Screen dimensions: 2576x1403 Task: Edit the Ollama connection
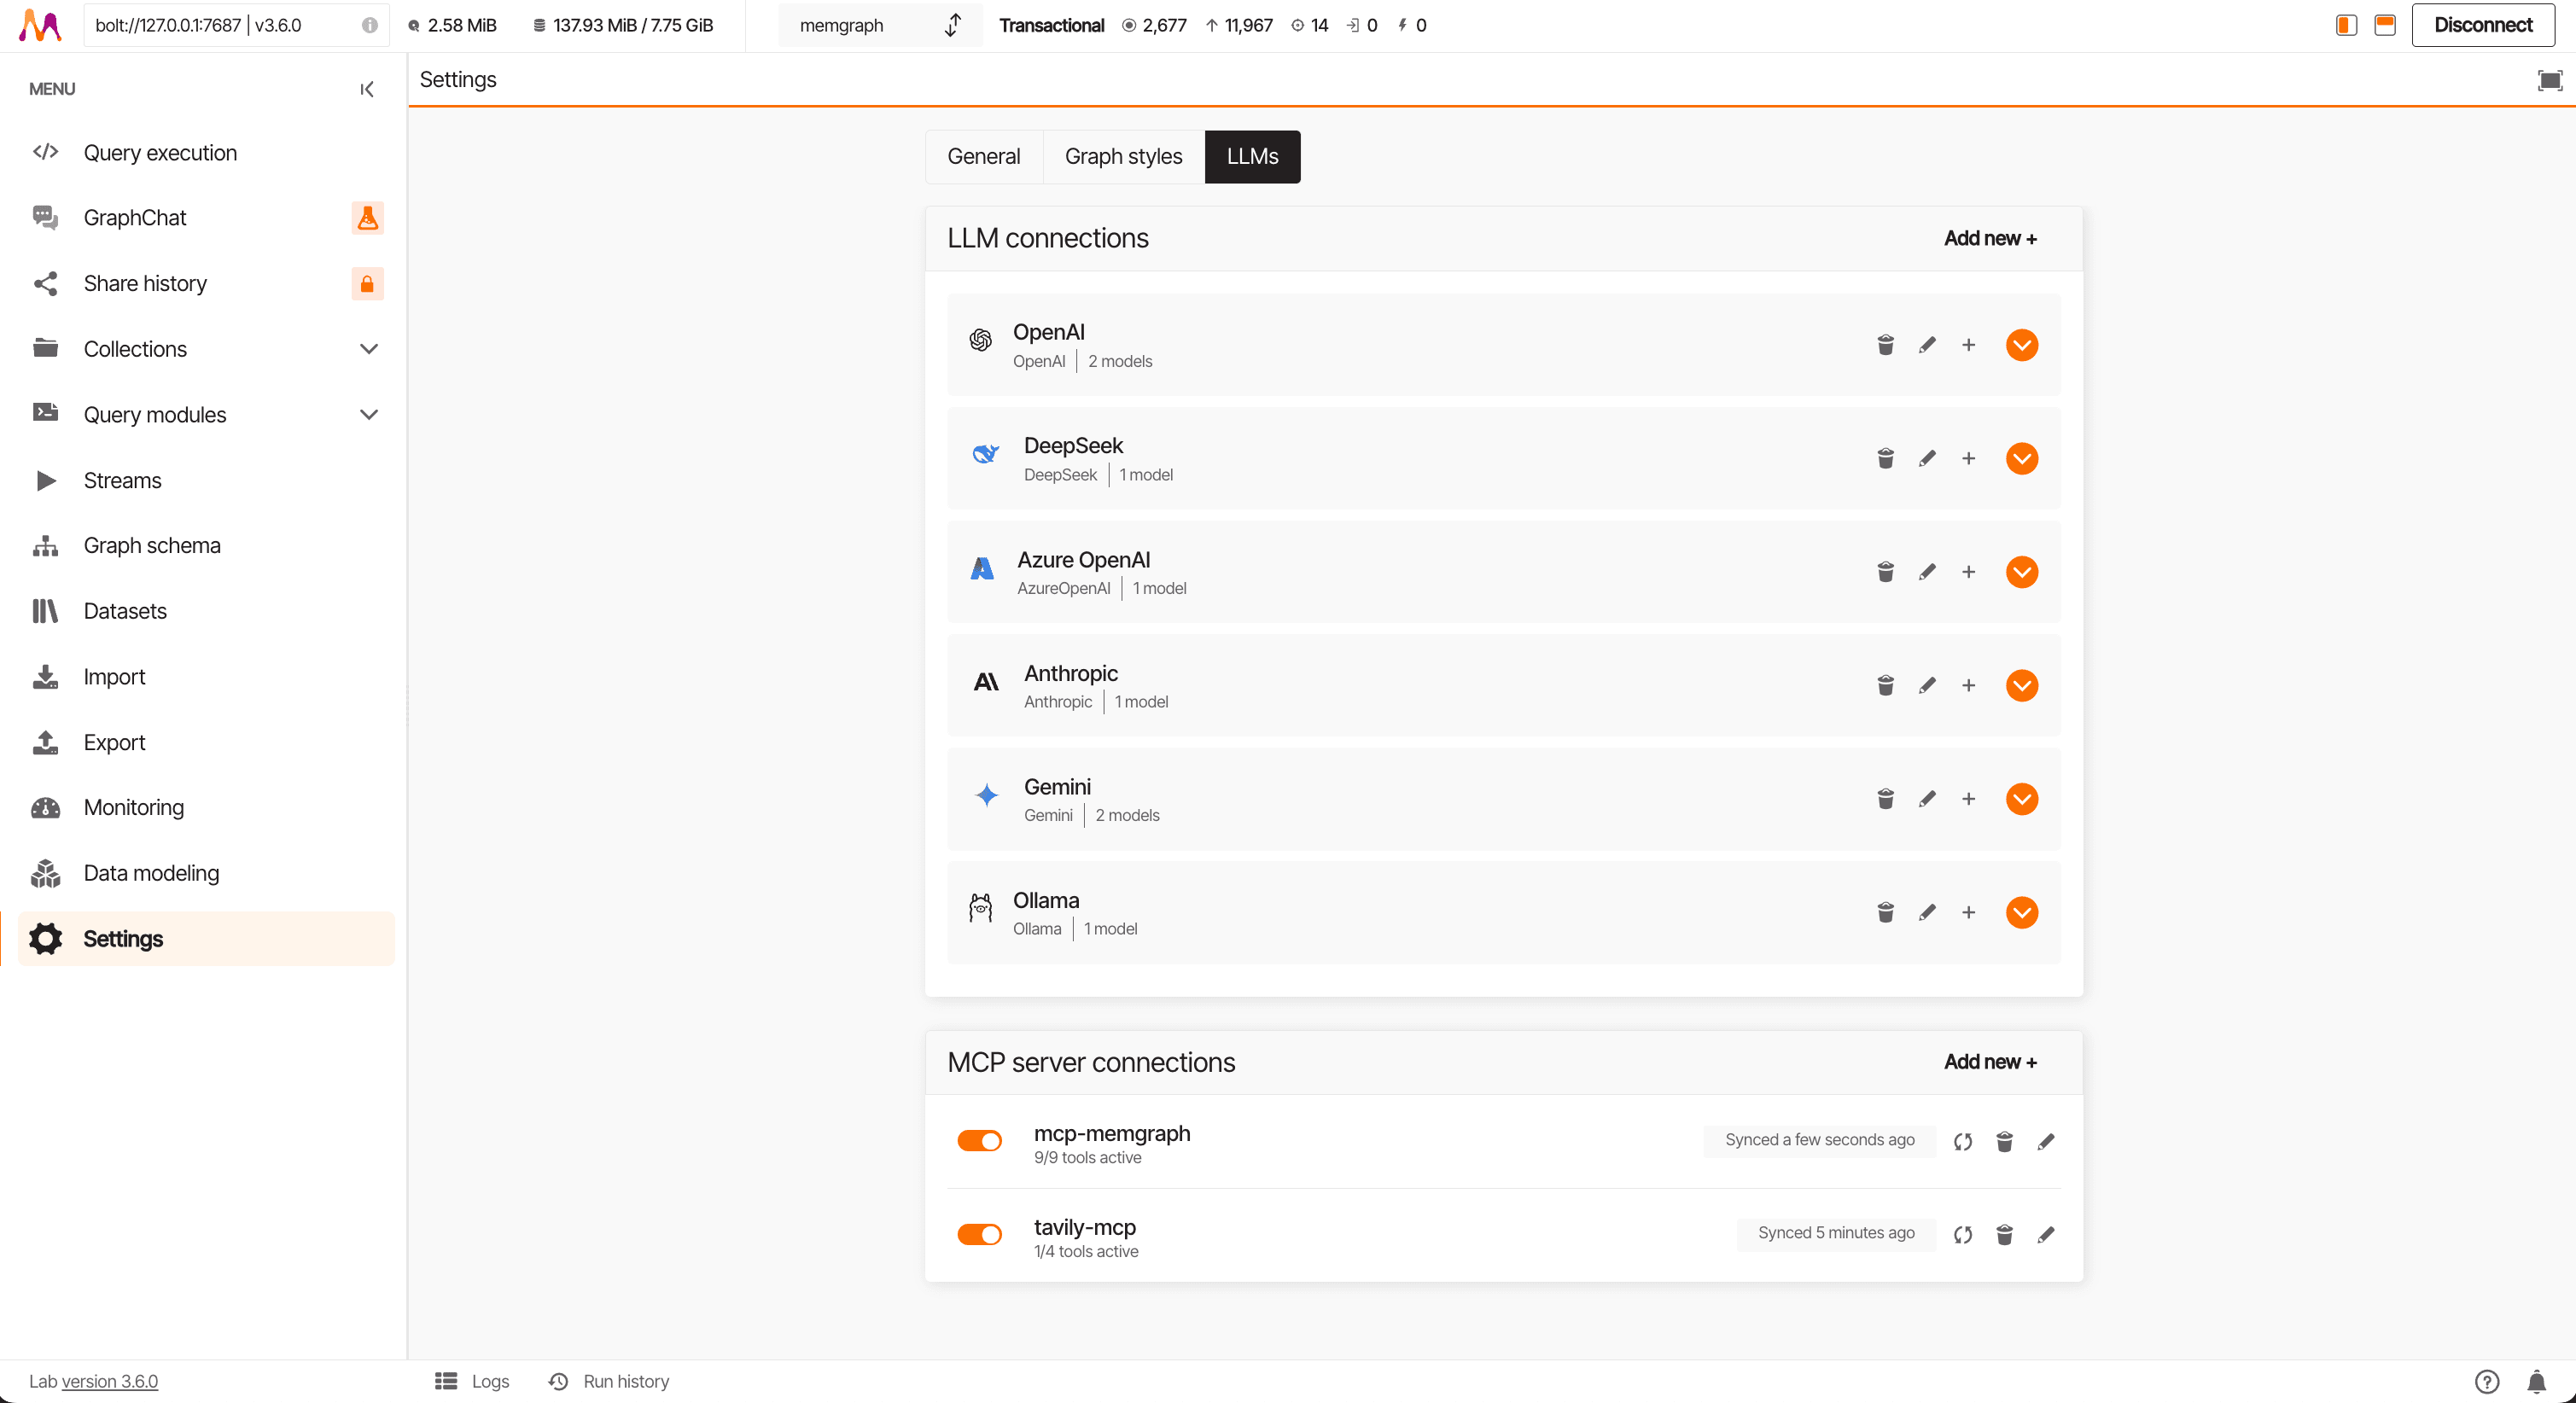[1927, 912]
